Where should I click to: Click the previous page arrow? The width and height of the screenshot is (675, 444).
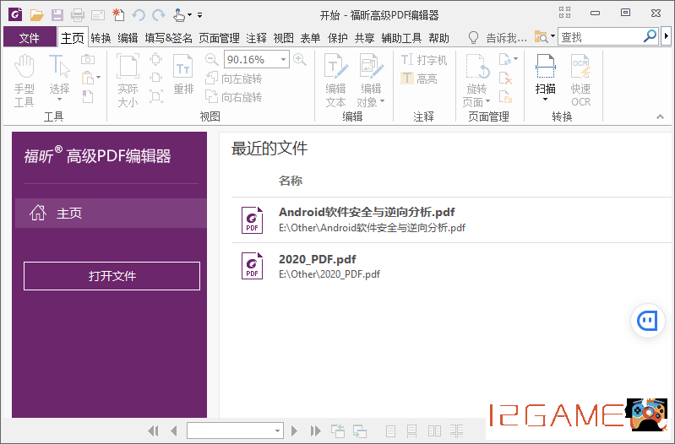(174, 430)
